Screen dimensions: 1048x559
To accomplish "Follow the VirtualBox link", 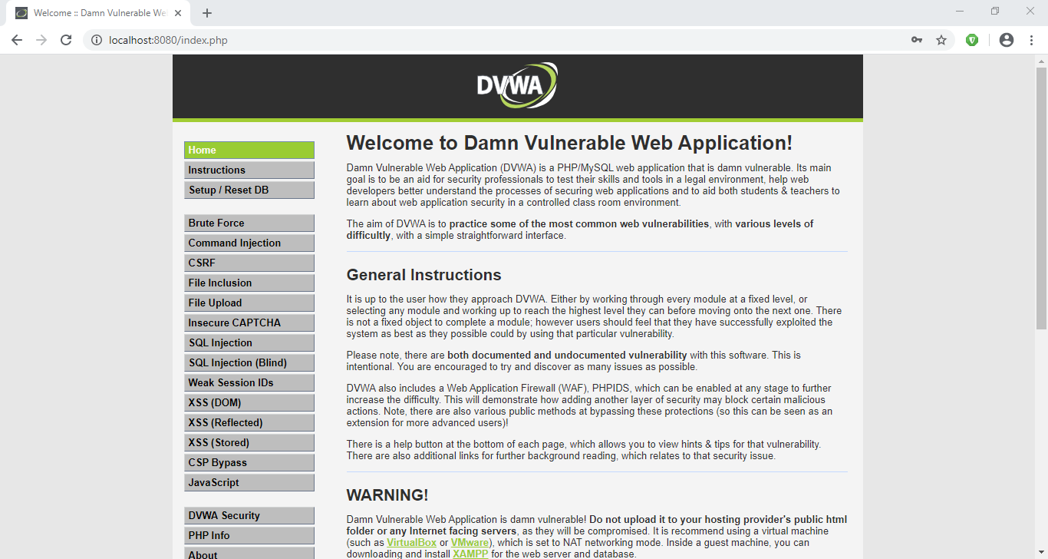I will pyautogui.click(x=411, y=542).
